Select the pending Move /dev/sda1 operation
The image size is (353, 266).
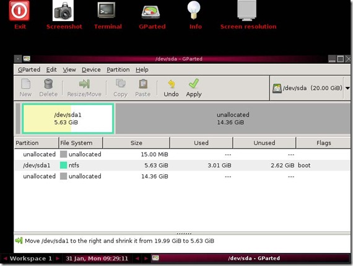[120, 241]
